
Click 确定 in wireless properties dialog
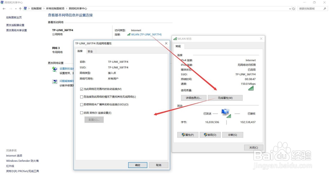(138, 165)
